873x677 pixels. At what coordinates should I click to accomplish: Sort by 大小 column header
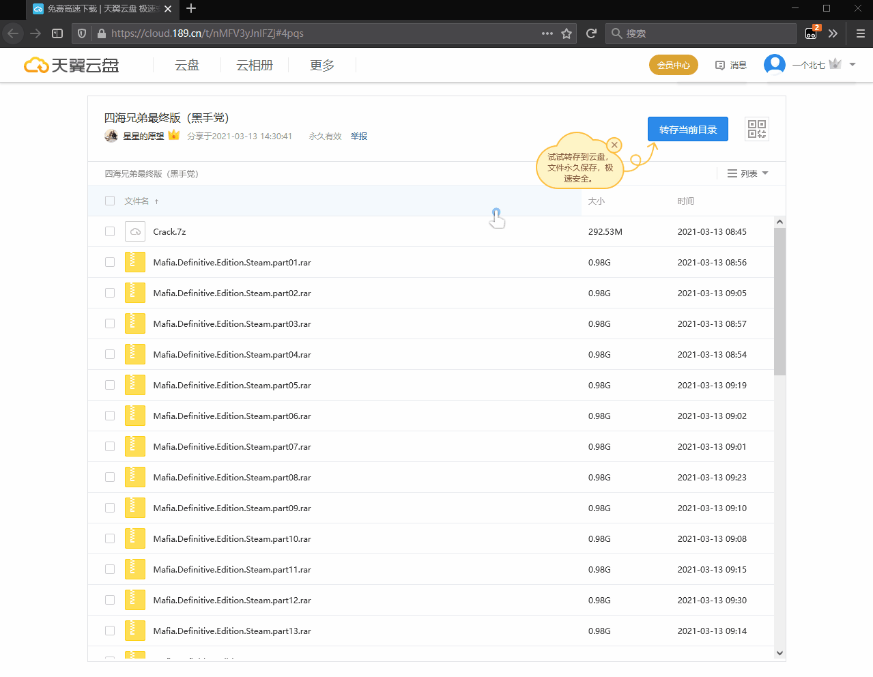click(x=597, y=201)
